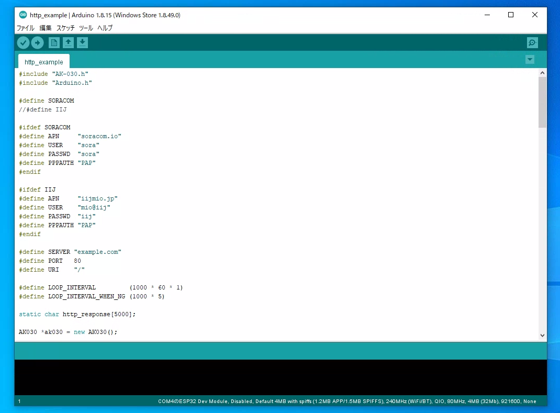Open a sketch with the up-arrow icon
Viewport: 560px width, 413px height.
point(68,43)
